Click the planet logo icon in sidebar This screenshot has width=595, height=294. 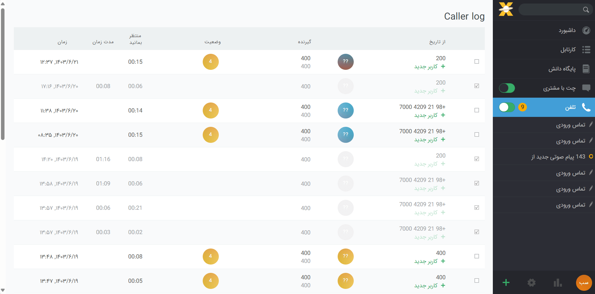tap(506, 9)
